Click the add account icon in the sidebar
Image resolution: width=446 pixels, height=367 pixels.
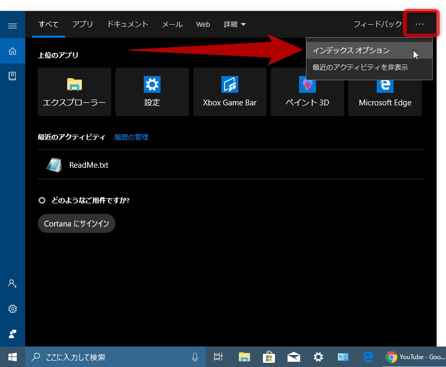pyautogui.click(x=13, y=284)
